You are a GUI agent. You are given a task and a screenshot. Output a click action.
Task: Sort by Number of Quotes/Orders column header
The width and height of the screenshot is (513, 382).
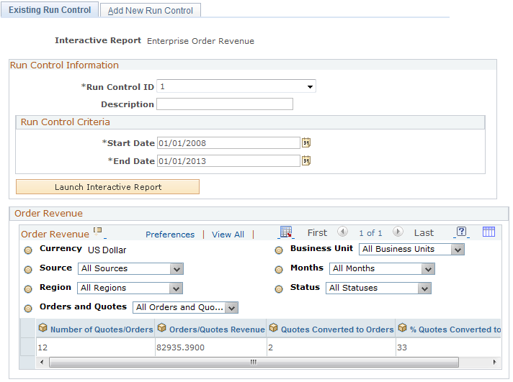(x=102, y=329)
